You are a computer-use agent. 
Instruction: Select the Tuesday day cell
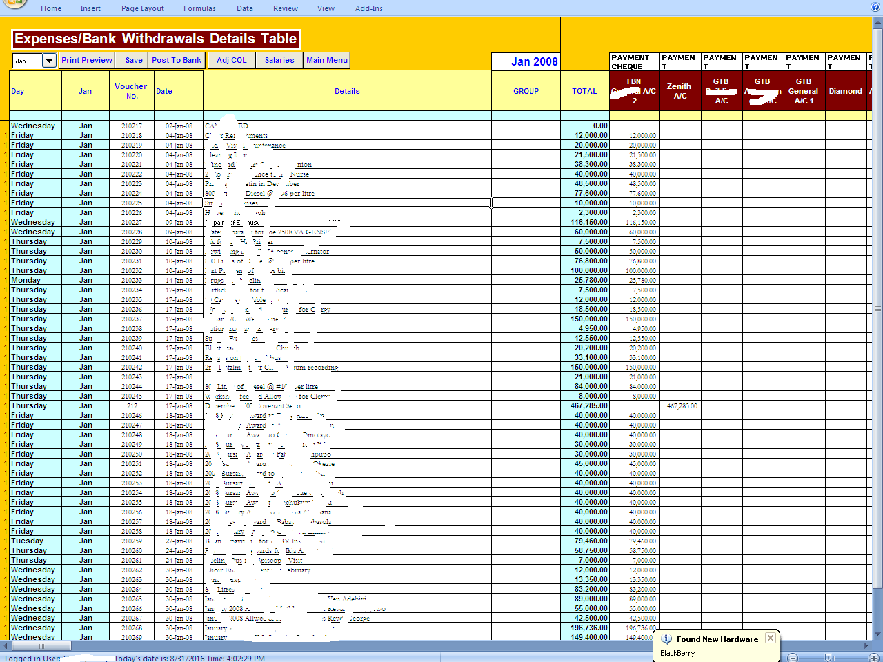[x=35, y=541]
